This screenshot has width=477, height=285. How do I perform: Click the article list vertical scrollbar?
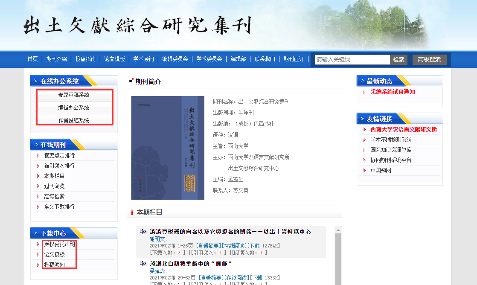(x=338, y=256)
